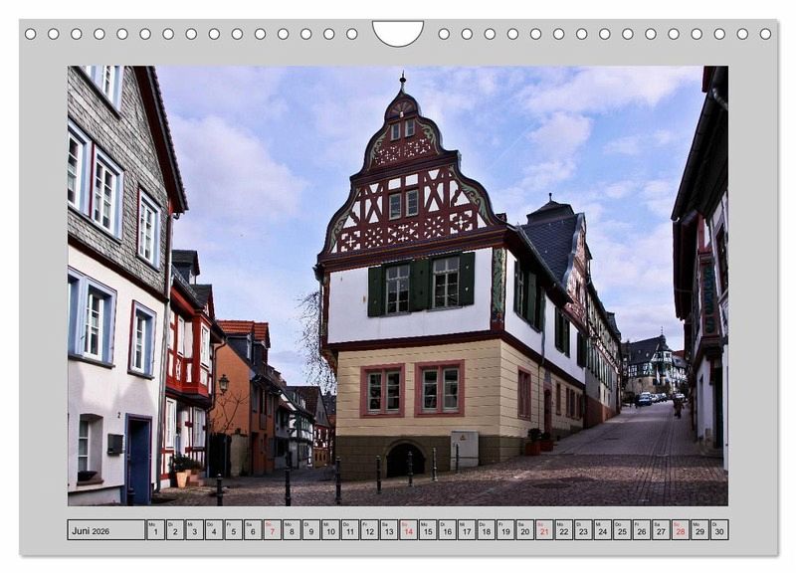Select Sunday 28 in the date row
Screen dimensions: 796x574
click(x=680, y=529)
